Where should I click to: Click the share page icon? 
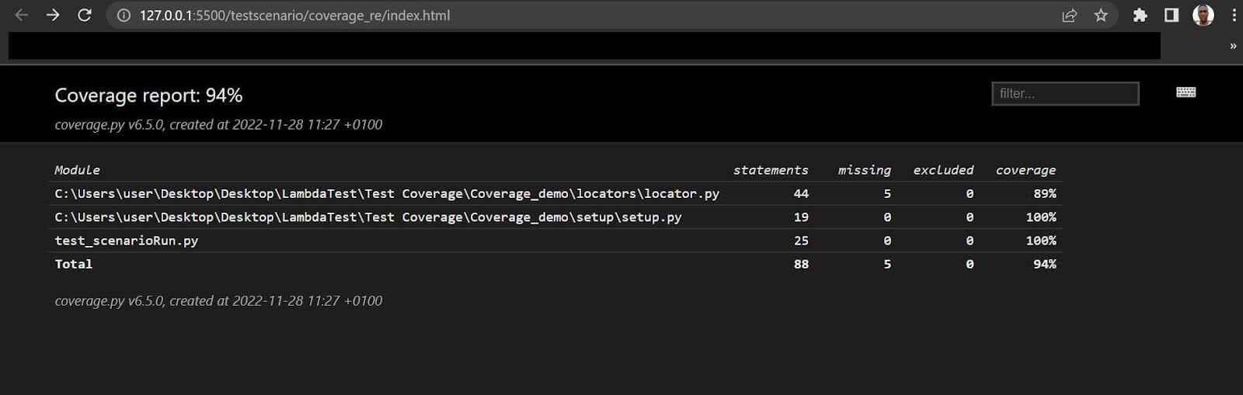click(1069, 15)
